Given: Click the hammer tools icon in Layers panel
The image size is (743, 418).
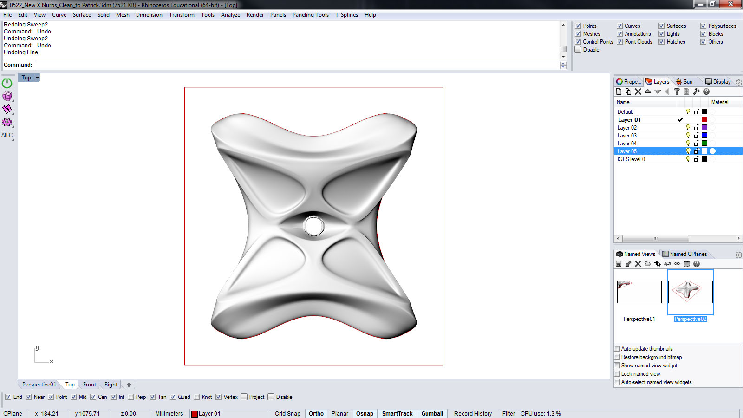Looking at the screenshot, I should coord(697,91).
